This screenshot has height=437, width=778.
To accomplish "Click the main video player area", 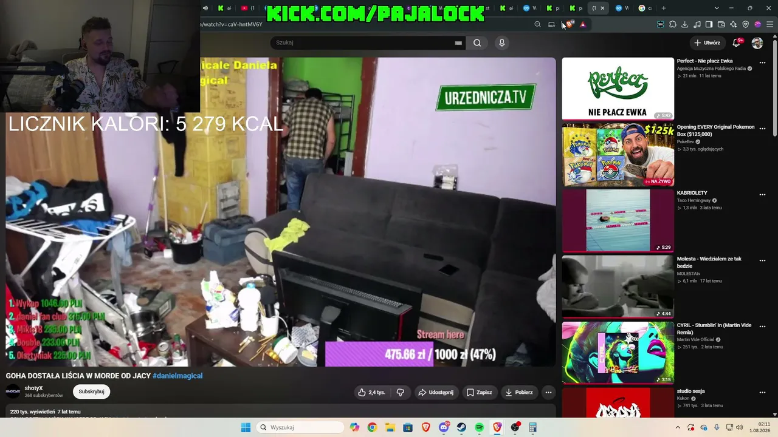I will click(281, 212).
